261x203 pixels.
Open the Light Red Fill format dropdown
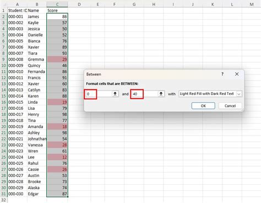coord(239,94)
